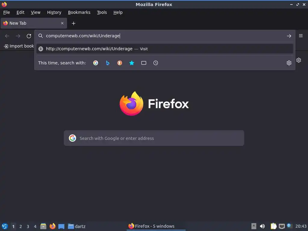Open the network tray icon
This screenshot has height=231, width=308.
282,226
